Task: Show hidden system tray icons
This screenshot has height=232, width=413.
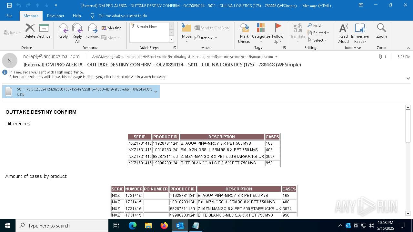Action: tap(340, 226)
